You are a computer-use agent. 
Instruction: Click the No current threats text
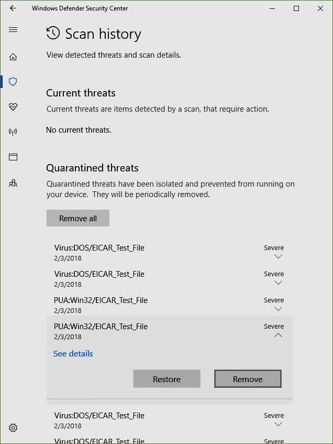(x=79, y=130)
